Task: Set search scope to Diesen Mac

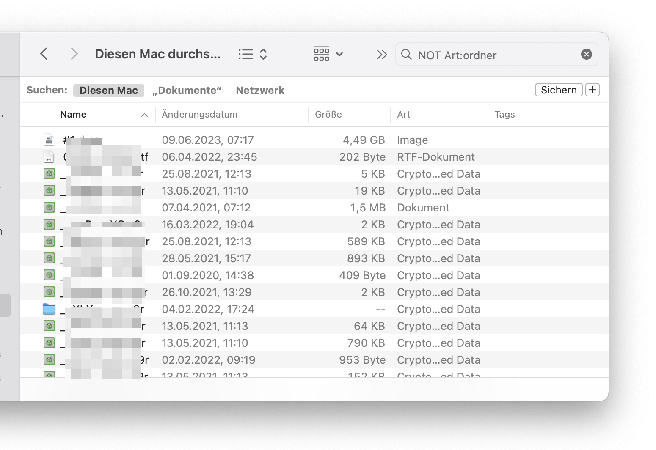Action: 108,91
